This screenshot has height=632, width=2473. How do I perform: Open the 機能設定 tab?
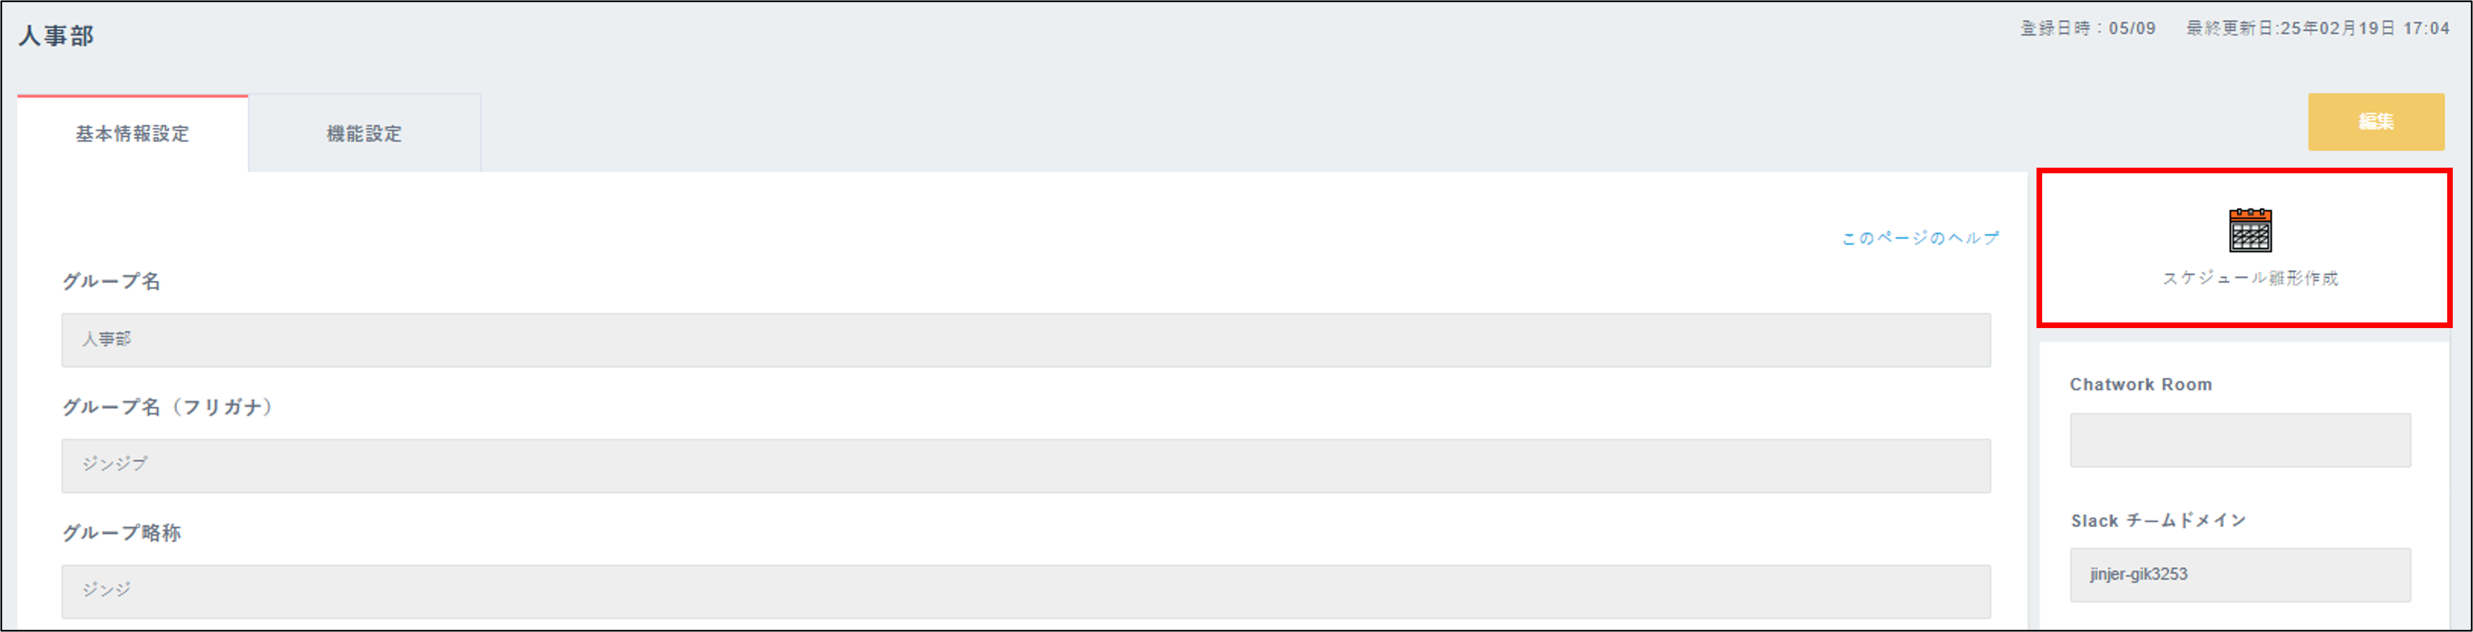coord(364,134)
